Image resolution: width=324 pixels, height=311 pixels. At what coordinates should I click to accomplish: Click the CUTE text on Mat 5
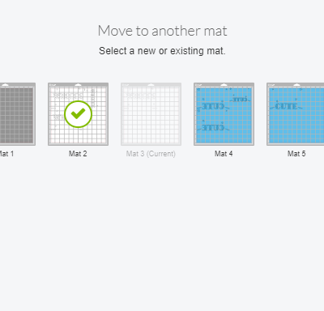(x=286, y=107)
